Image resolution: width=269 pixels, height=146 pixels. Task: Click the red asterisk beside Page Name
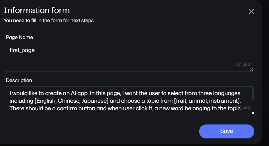[x=4, y=37]
